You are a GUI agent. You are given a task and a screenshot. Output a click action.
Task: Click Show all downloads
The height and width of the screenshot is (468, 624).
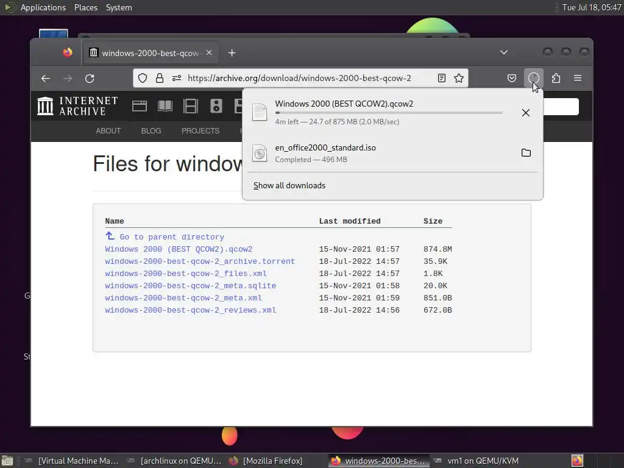[289, 185]
